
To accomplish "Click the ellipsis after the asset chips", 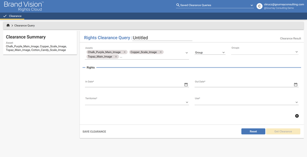I will pyautogui.click(x=121, y=57).
